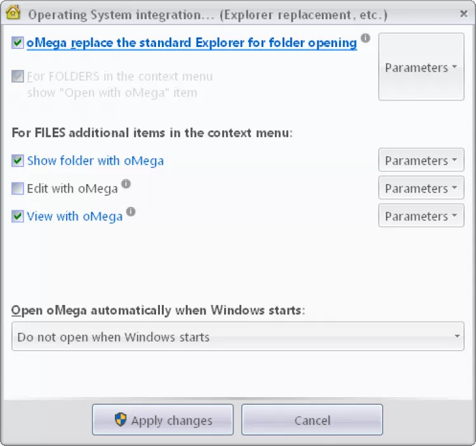Click info icon next to View with oMega
476x446 pixels.
point(131,212)
